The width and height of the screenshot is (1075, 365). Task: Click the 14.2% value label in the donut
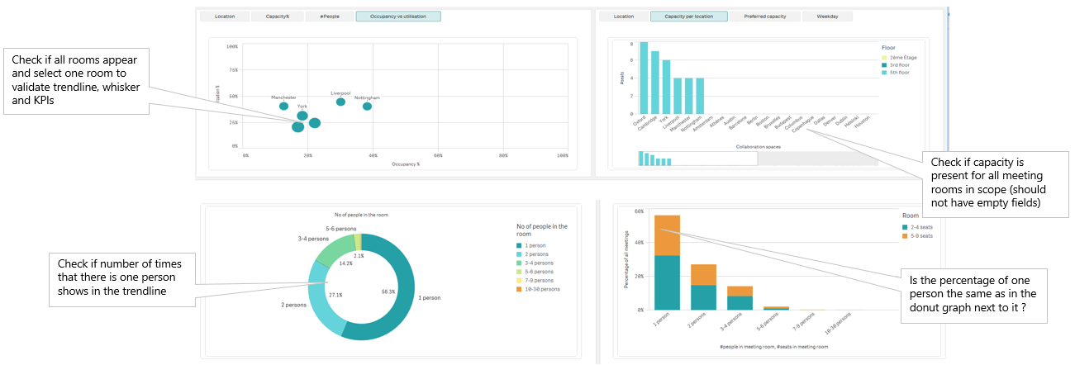346,264
